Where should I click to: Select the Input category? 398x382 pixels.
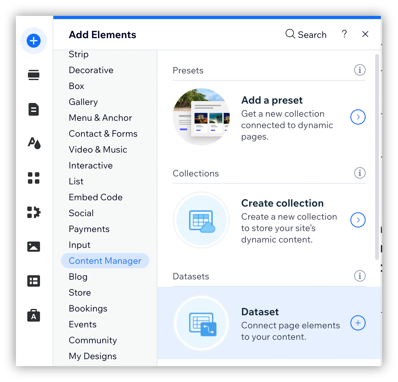pos(80,245)
